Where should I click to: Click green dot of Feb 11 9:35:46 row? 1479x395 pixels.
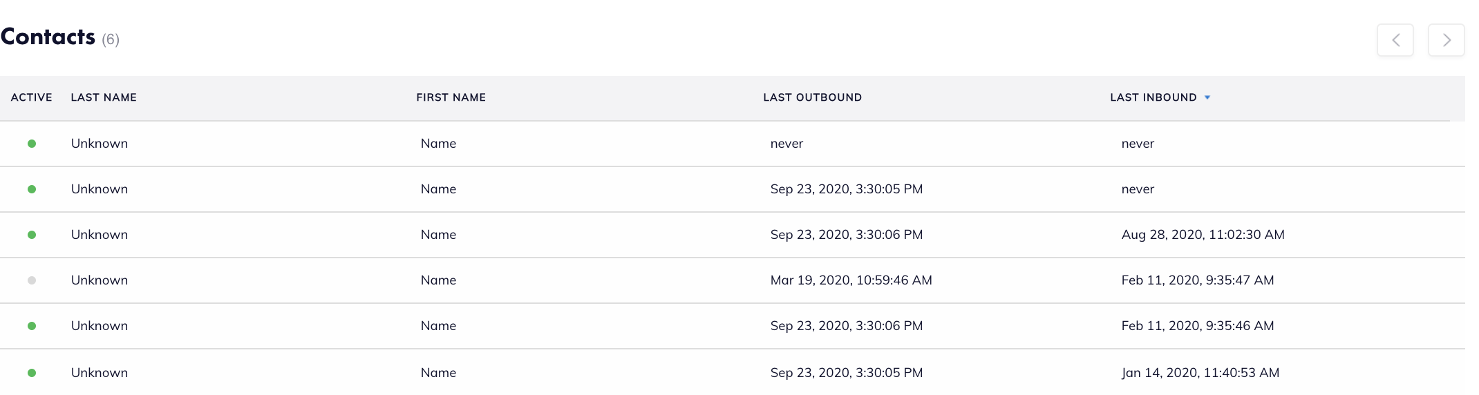pyautogui.click(x=32, y=326)
